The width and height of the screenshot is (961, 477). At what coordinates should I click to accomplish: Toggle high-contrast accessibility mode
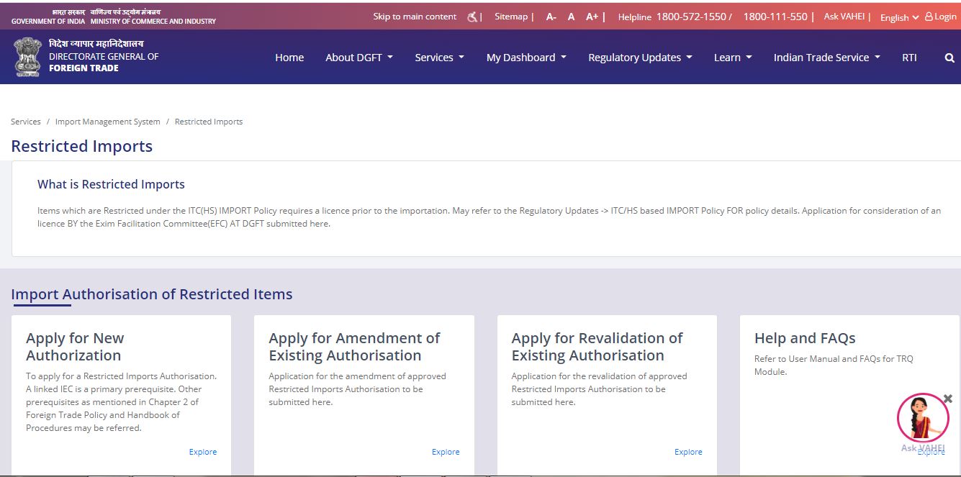point(471,16)
